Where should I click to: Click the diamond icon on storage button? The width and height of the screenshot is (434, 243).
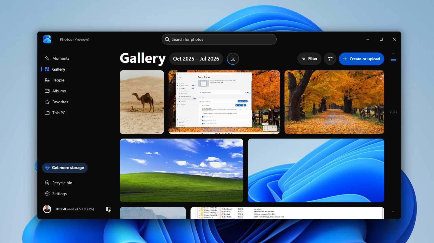click(47, 168)
